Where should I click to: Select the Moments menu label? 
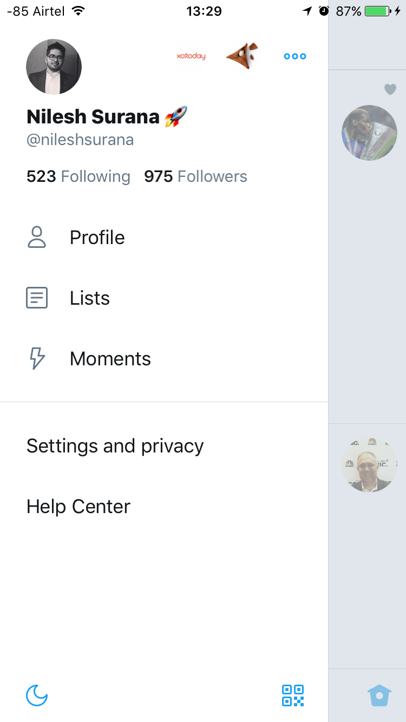(110, 359)
